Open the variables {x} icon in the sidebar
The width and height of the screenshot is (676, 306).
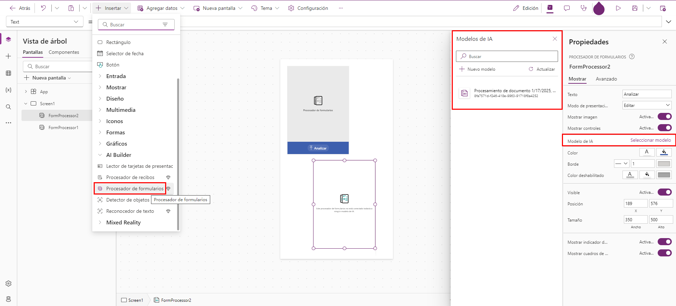pyautogui.click(x=8, y=90)
